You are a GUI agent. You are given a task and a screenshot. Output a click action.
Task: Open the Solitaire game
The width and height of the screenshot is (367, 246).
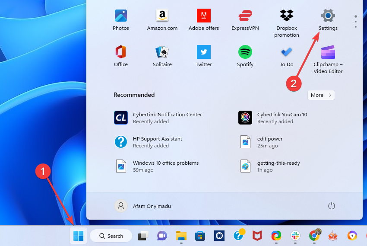[x=162, y=56]
